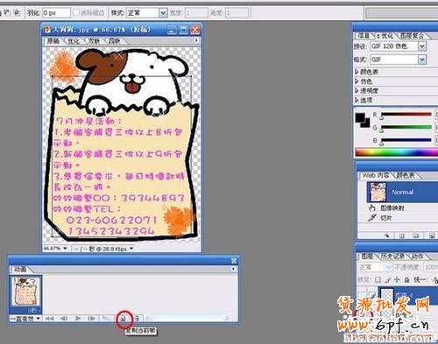Click the delete frame trash icon
The width and height of the screenshot is (438, 344).
coord(138,319)
